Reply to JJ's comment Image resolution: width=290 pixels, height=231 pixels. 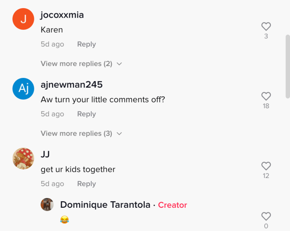coord(86,184)
